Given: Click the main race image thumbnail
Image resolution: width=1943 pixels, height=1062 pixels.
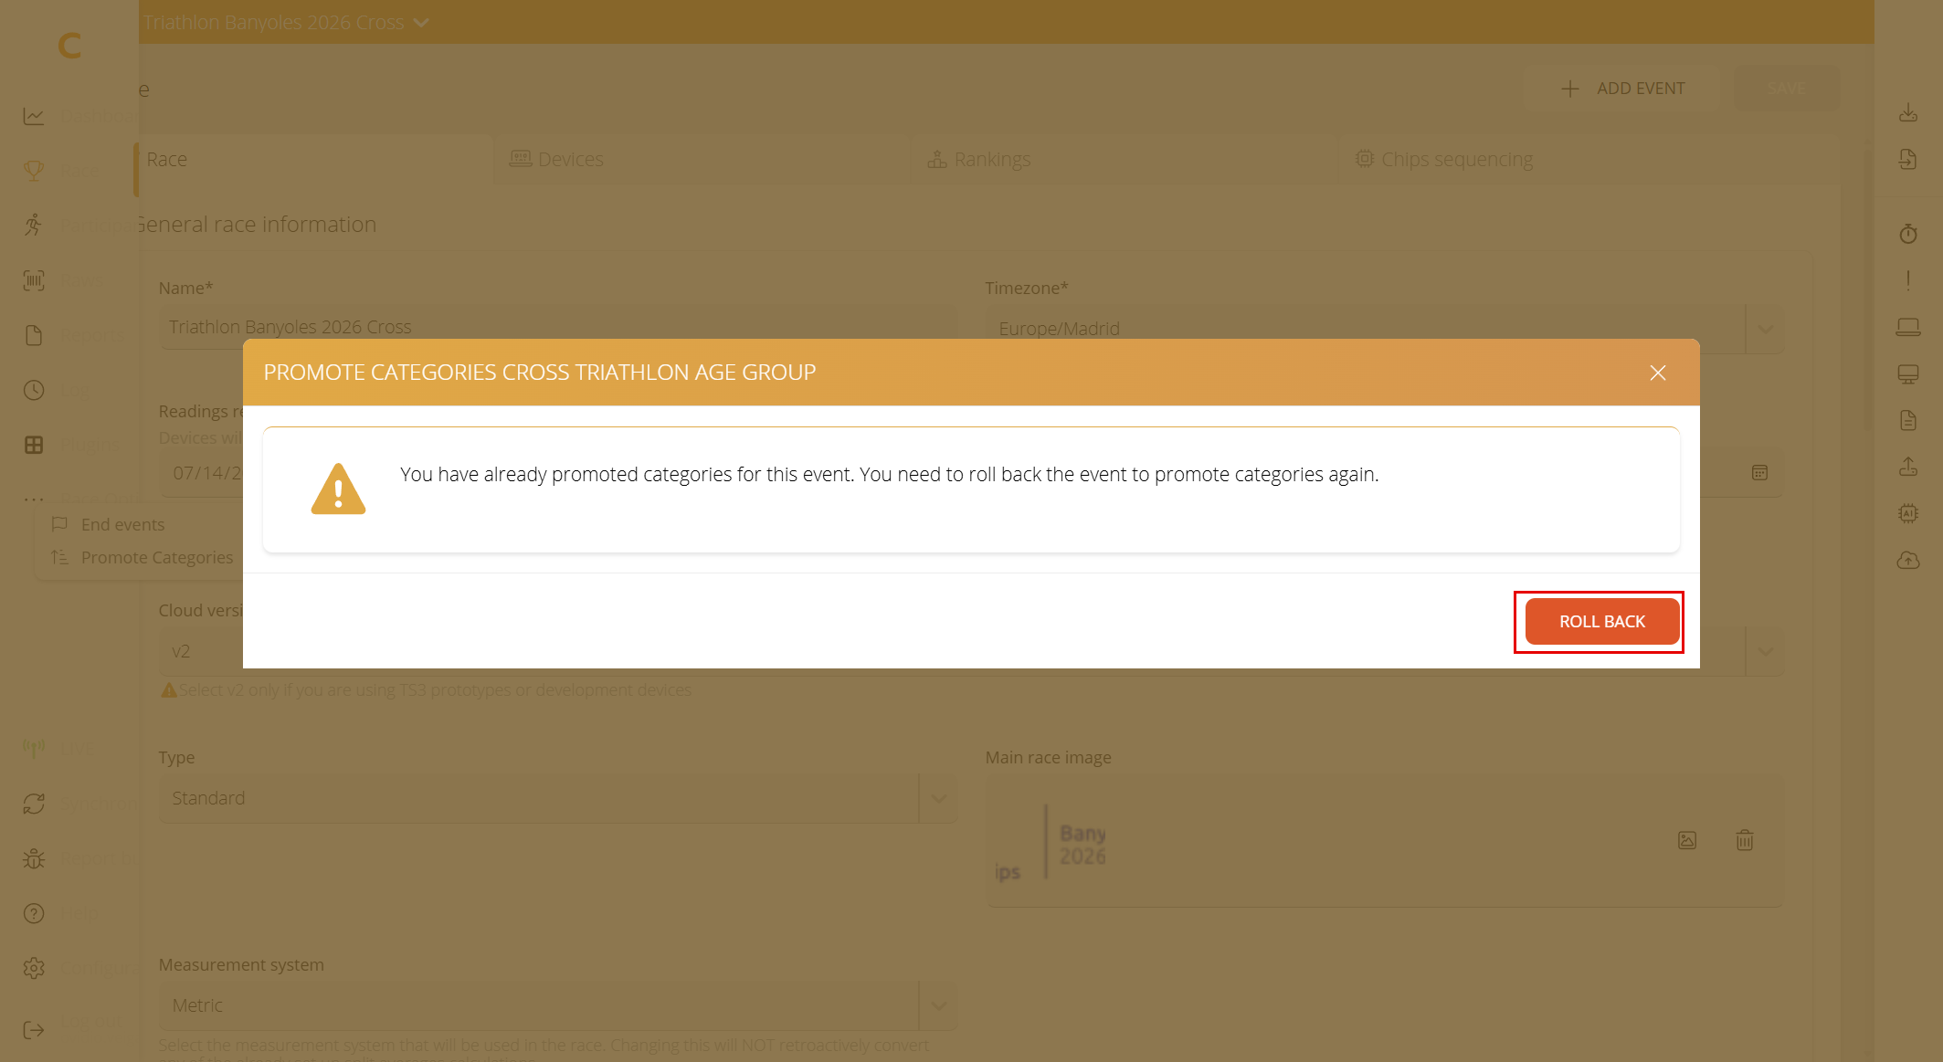Looking at the screenshot, I should pos(1051,842).
